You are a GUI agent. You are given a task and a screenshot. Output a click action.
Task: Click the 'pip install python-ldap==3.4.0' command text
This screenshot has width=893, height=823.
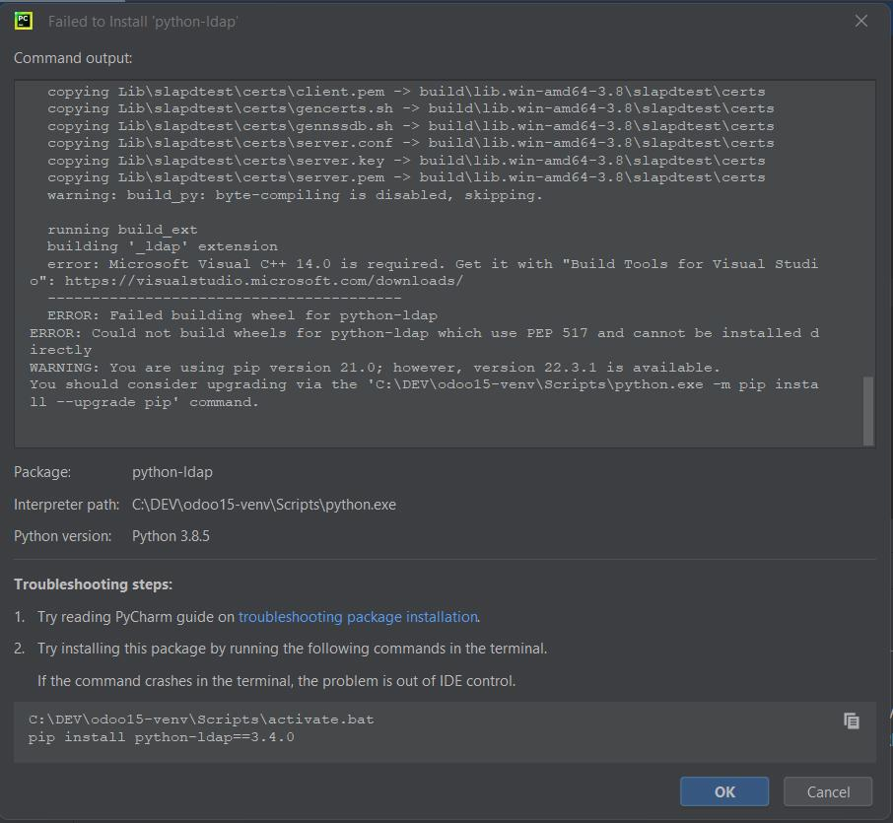click(162, 737)
